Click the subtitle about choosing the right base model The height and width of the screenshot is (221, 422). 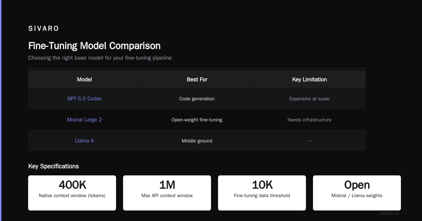pyautogui.click(x=100, y=58)
